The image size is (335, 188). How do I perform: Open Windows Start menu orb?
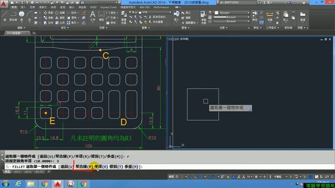5,184
